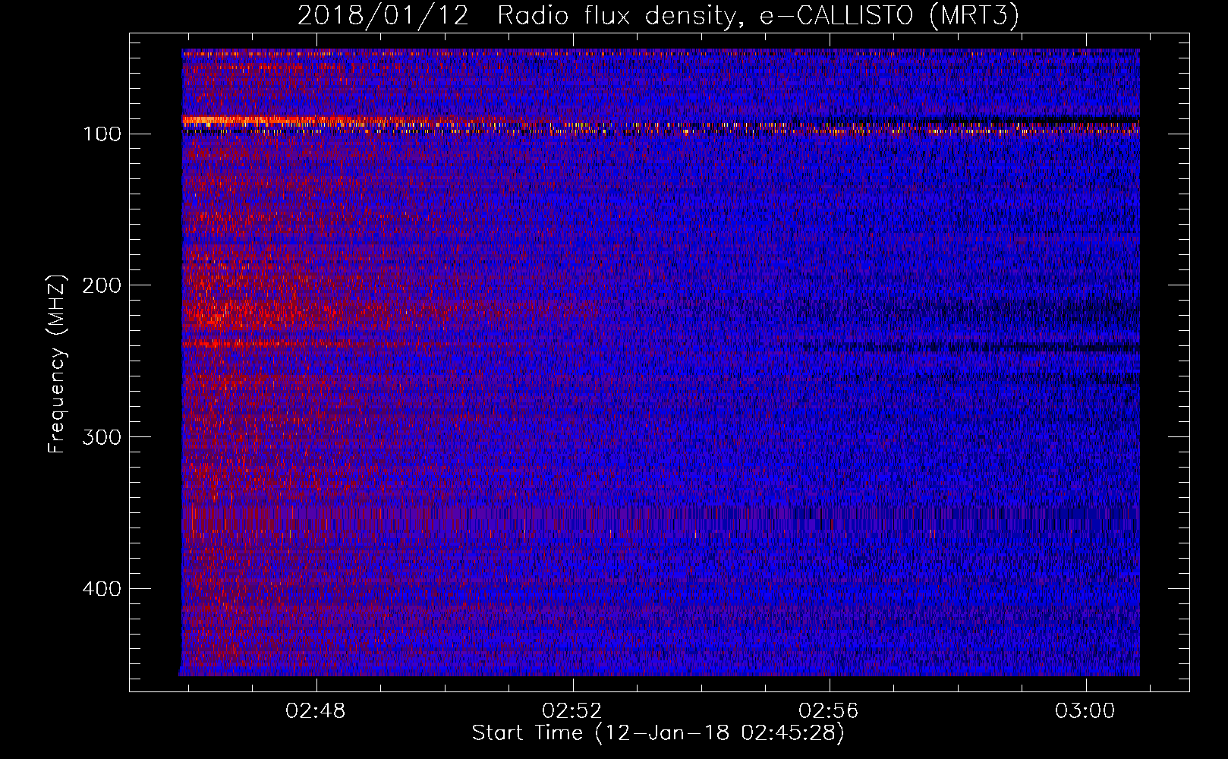Click the 02:56 time tick label
Image resolution: width=1228 pixels, height=759 pixels.
[829, 710]
